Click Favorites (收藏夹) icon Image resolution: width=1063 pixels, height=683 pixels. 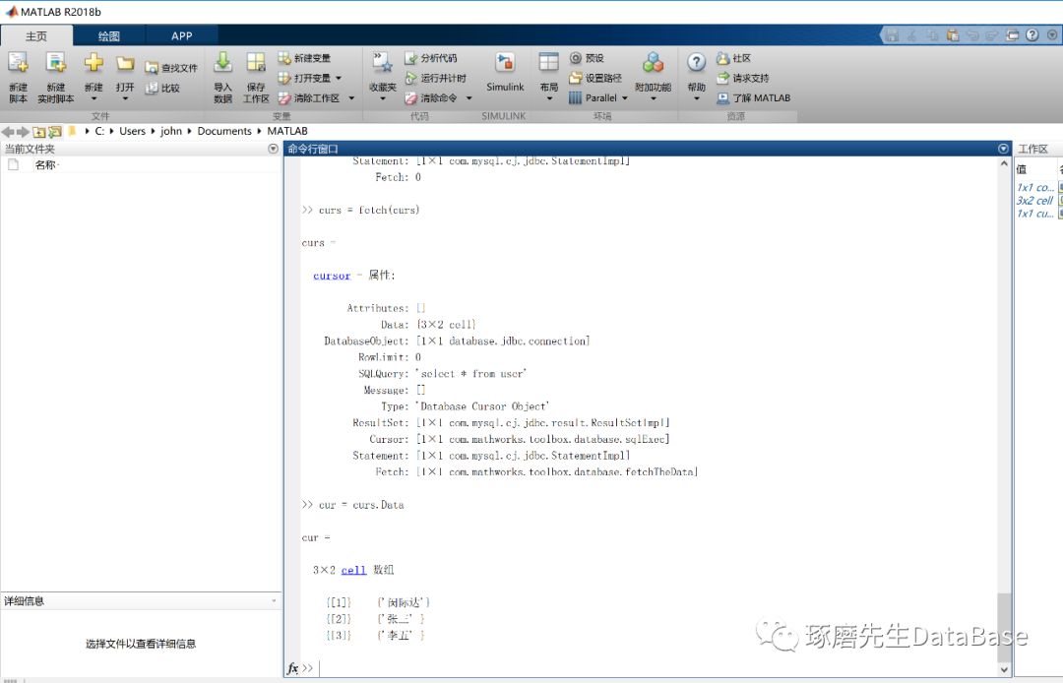[382, 62]
